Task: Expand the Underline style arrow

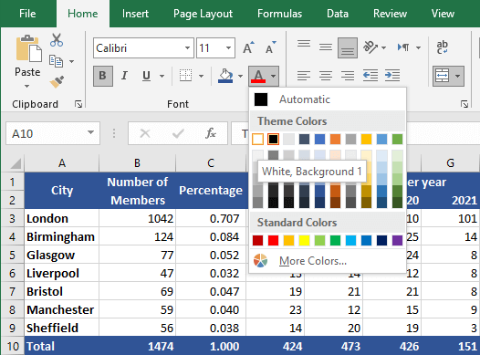Action: [x=162, y=76]
